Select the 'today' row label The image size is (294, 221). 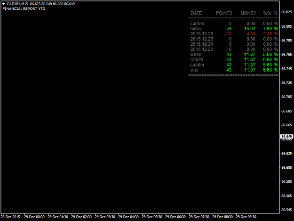click(196, 29)
